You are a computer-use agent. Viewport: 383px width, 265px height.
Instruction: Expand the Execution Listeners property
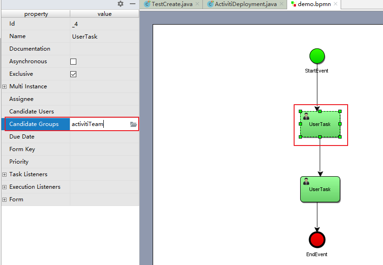(4, 187)
